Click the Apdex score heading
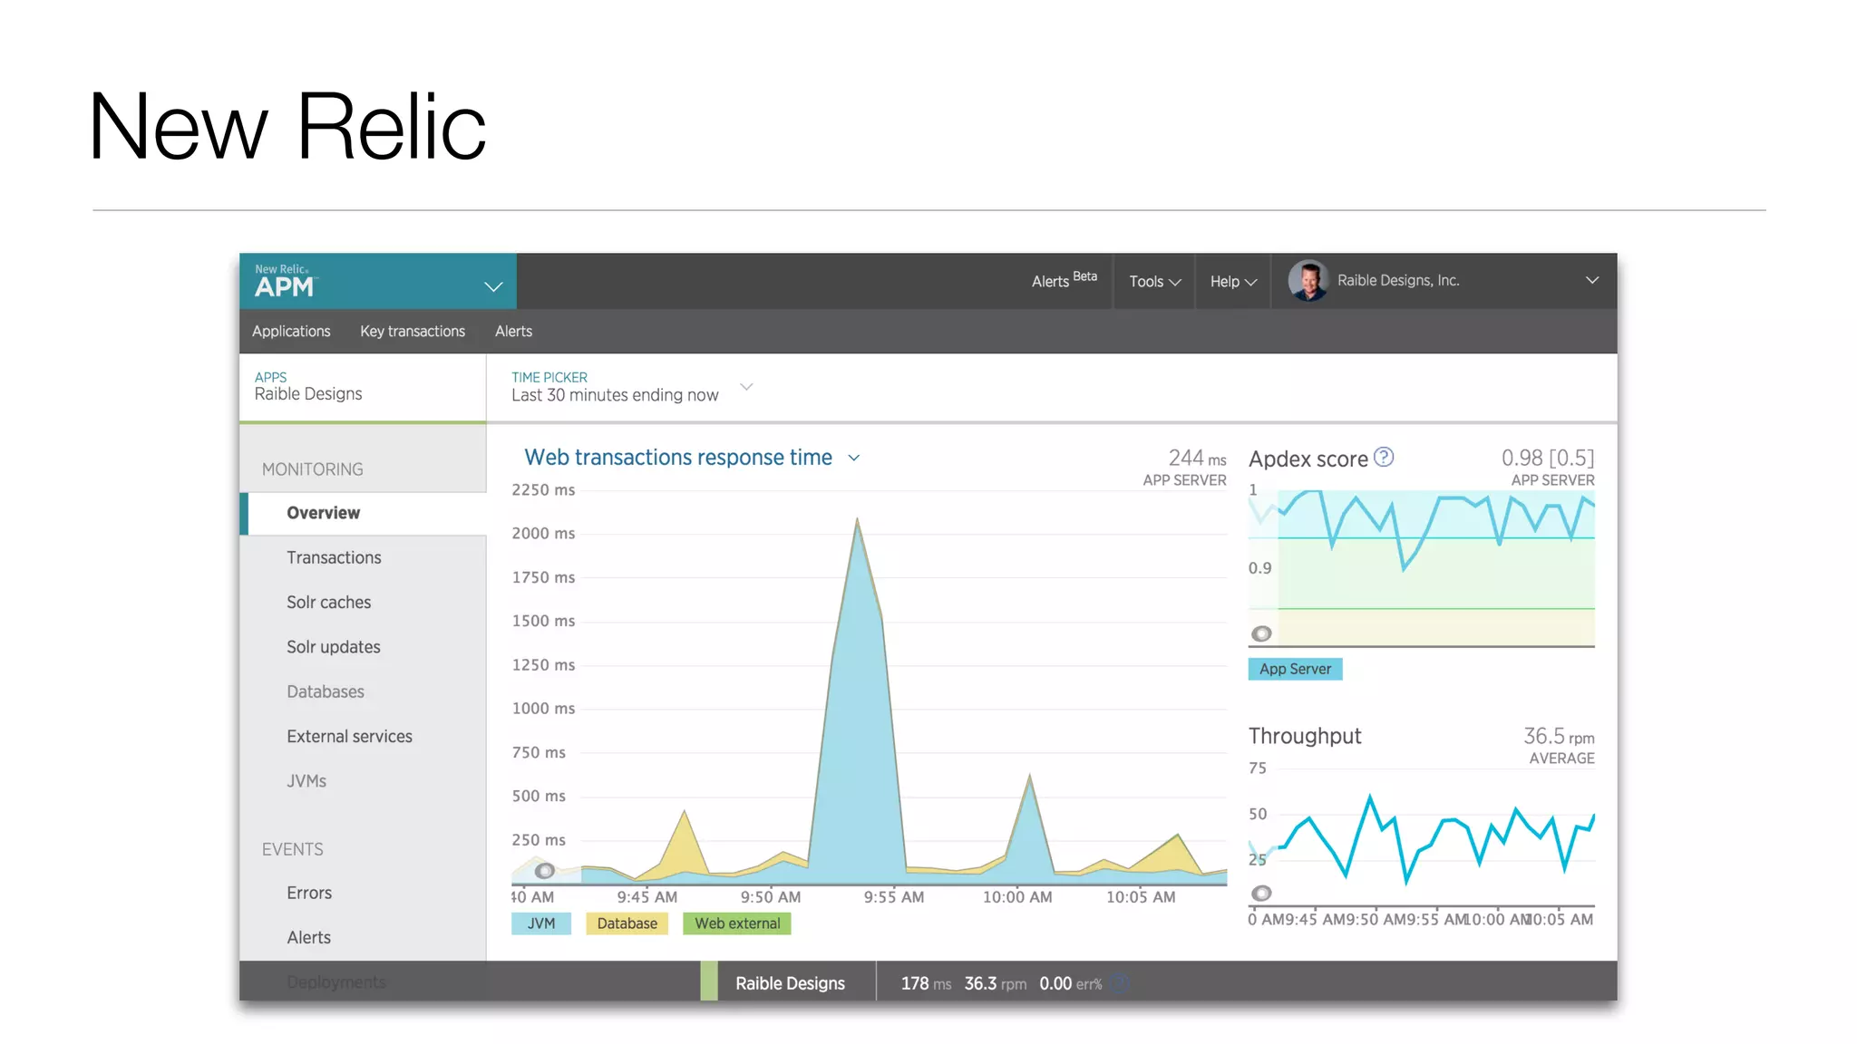The image size is (1857, 1044). (1308, 459)
